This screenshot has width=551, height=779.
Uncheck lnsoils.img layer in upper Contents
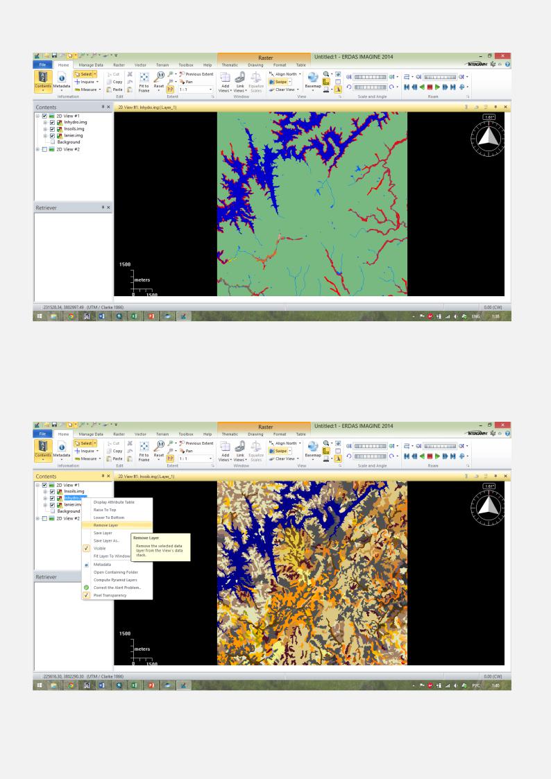point(52,128)
